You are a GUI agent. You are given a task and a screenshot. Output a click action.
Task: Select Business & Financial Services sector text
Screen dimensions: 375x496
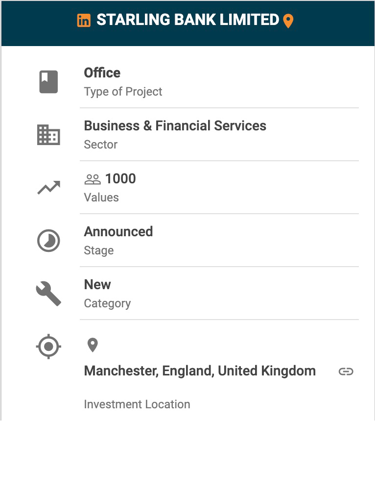175,126
